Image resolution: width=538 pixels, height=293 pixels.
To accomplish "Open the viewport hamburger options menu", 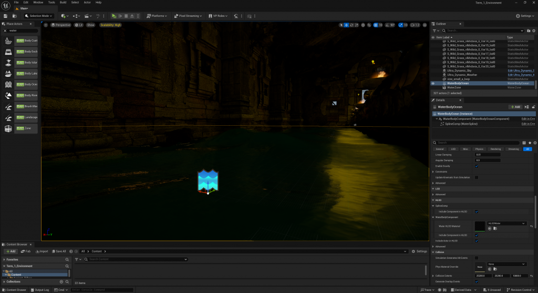I will pos(46,25).
